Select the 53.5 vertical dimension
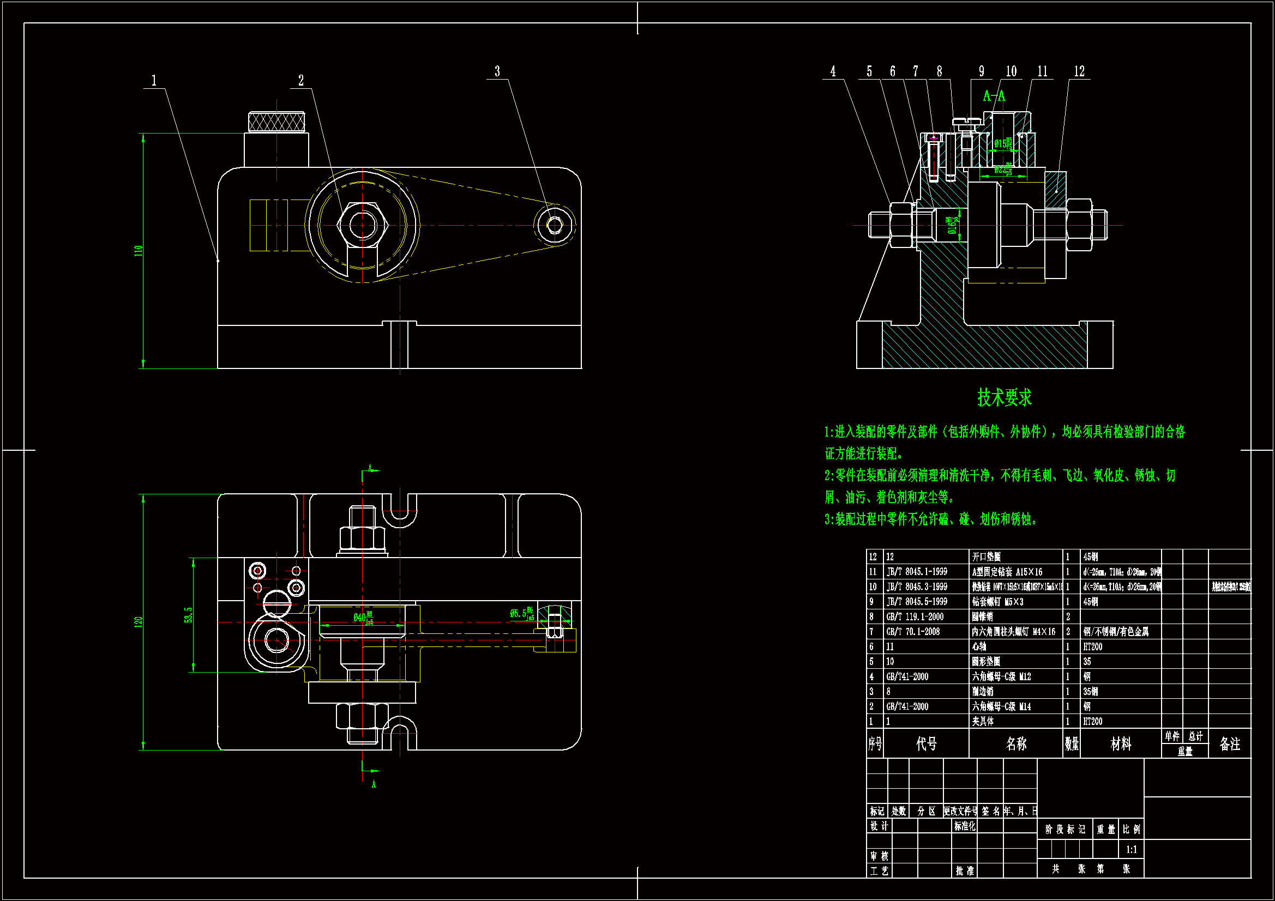The image size is (1275, 901). 188,614
